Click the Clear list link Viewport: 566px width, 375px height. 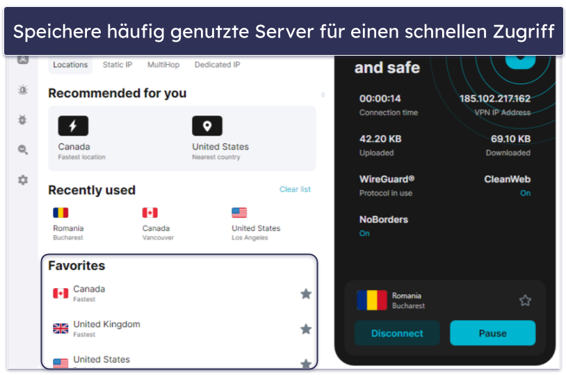coord(295,189)
